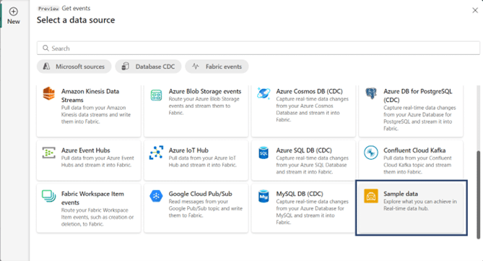Click the orange Sample data icon
483x261 pixels.
(x=371, y=196)
